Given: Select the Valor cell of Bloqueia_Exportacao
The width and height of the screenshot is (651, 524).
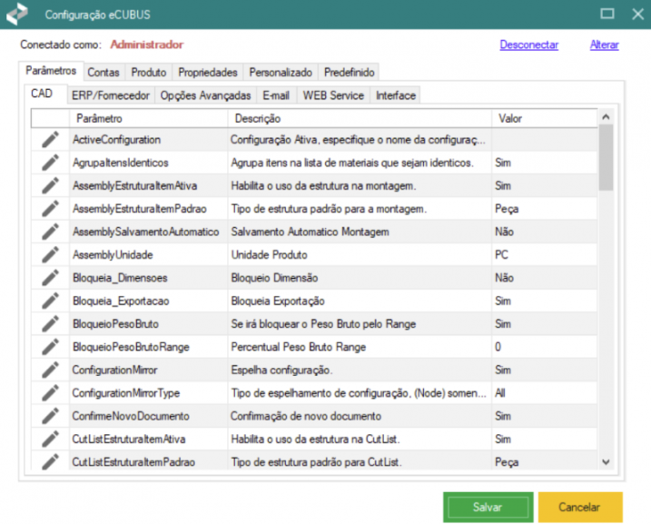Looking at the screenshot, I should 543,301.
